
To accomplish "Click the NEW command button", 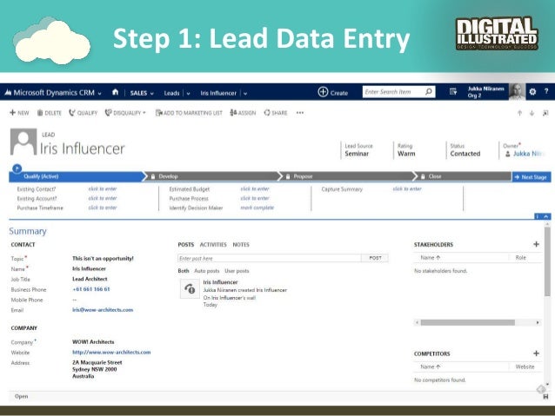I will [19, 113].
